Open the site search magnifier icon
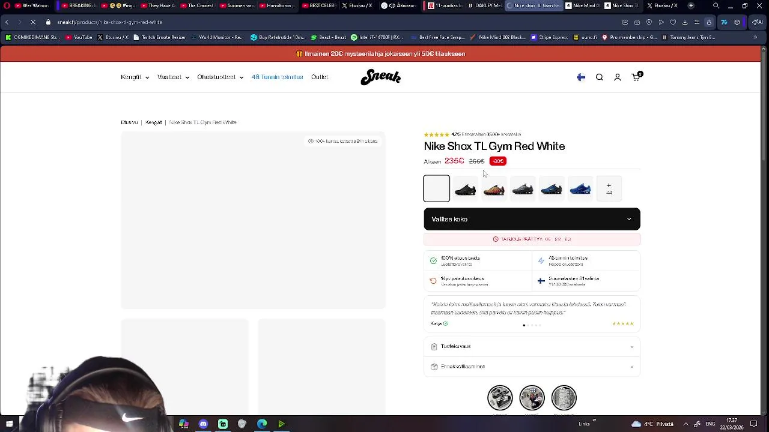 pyautogui.click(x=599, y=77)
